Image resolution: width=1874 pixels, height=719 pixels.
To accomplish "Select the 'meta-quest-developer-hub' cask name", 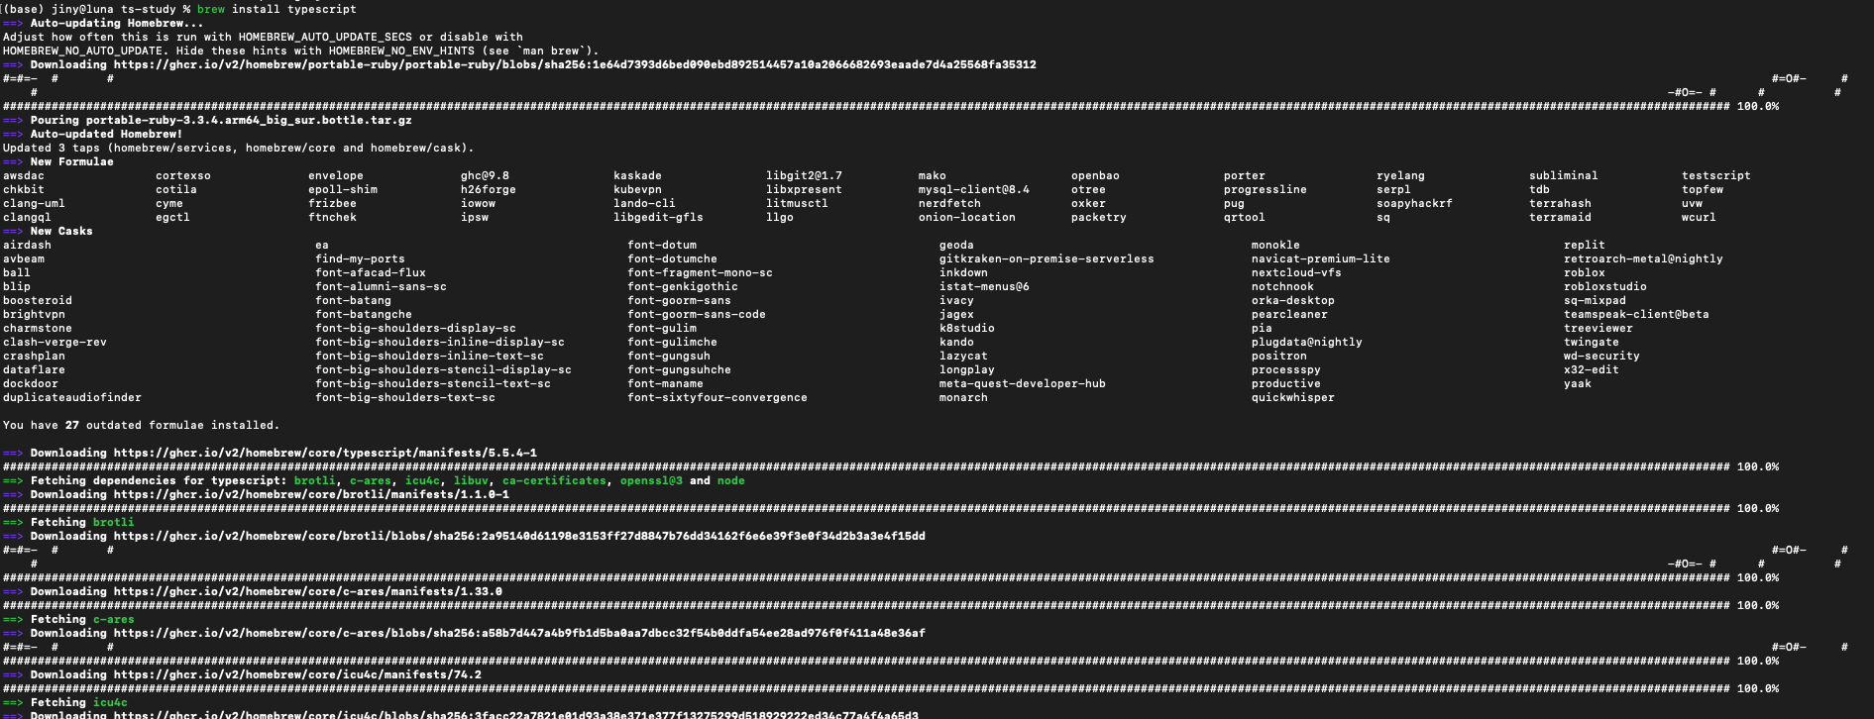I will tap(1023, 383).
